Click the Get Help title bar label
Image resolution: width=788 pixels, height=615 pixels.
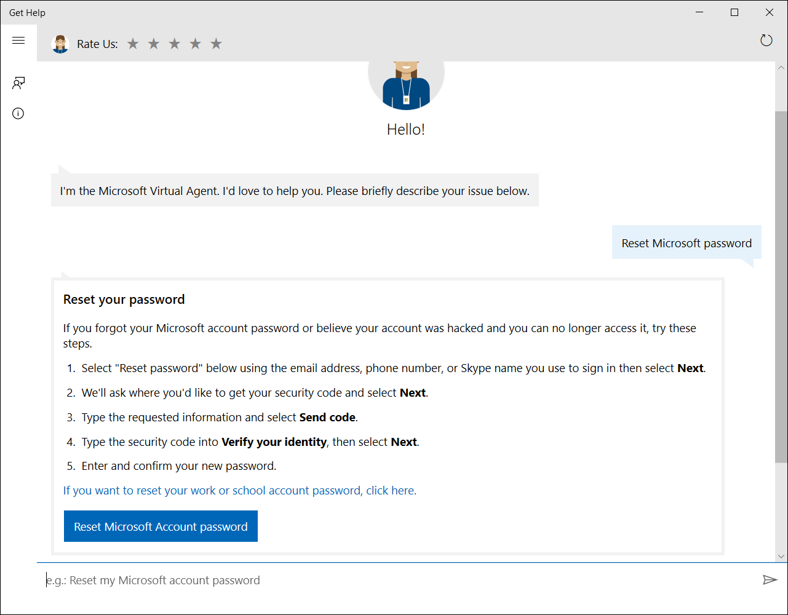(26, 12)
